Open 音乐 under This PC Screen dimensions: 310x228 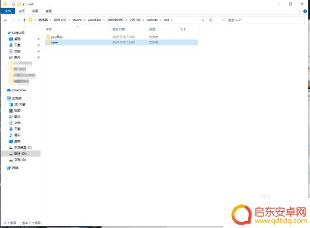(x=17, y=135)
